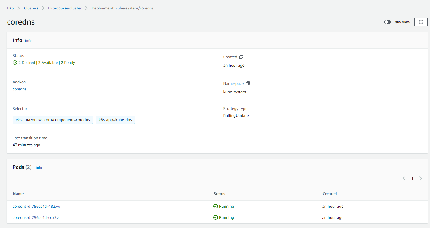Open pod coredns-df796cc4d-cqx2v
Screen dimensions: 430x228
[x=36, y=217]
